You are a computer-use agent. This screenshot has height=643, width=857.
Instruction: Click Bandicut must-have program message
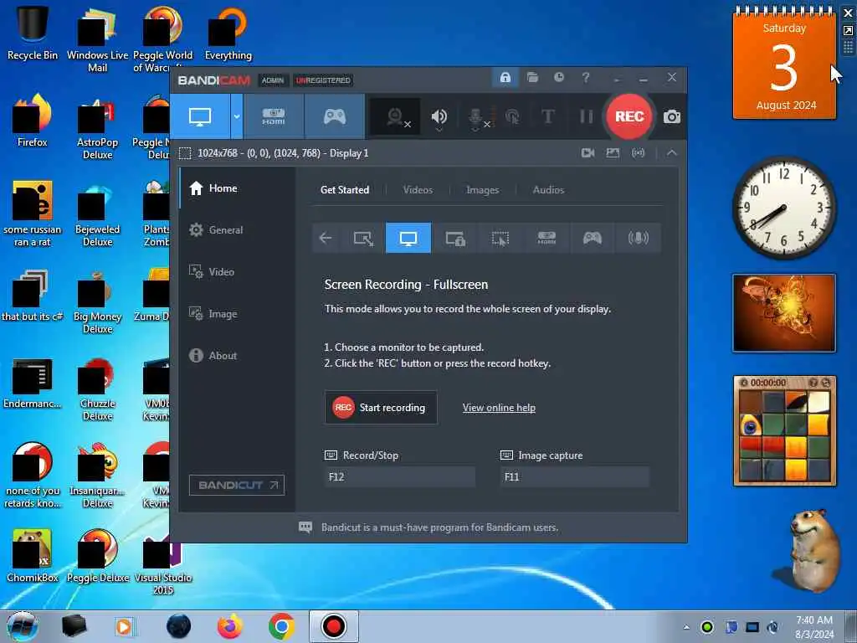coord(439,527)
